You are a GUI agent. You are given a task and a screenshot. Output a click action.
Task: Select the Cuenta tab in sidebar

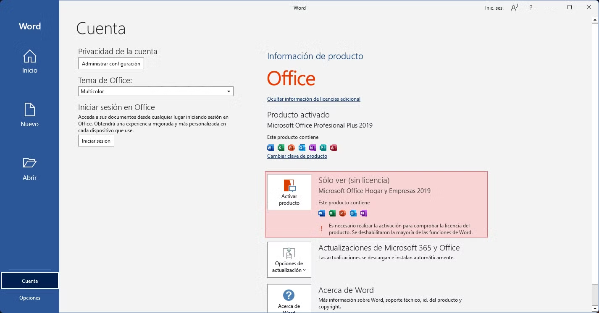30,281
